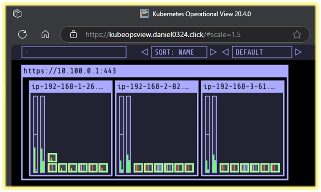Click the DEFAULT theme selector box
The image size is (321, 192).
point(262,52)
